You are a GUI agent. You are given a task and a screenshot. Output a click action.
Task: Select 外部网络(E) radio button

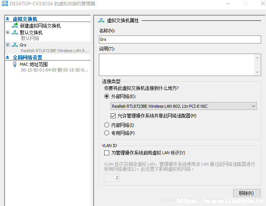(106, 96)
